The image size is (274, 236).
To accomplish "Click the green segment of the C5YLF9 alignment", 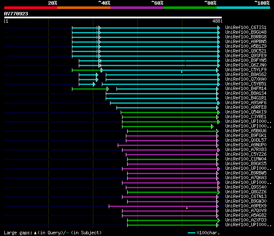I will coord(86,70).
